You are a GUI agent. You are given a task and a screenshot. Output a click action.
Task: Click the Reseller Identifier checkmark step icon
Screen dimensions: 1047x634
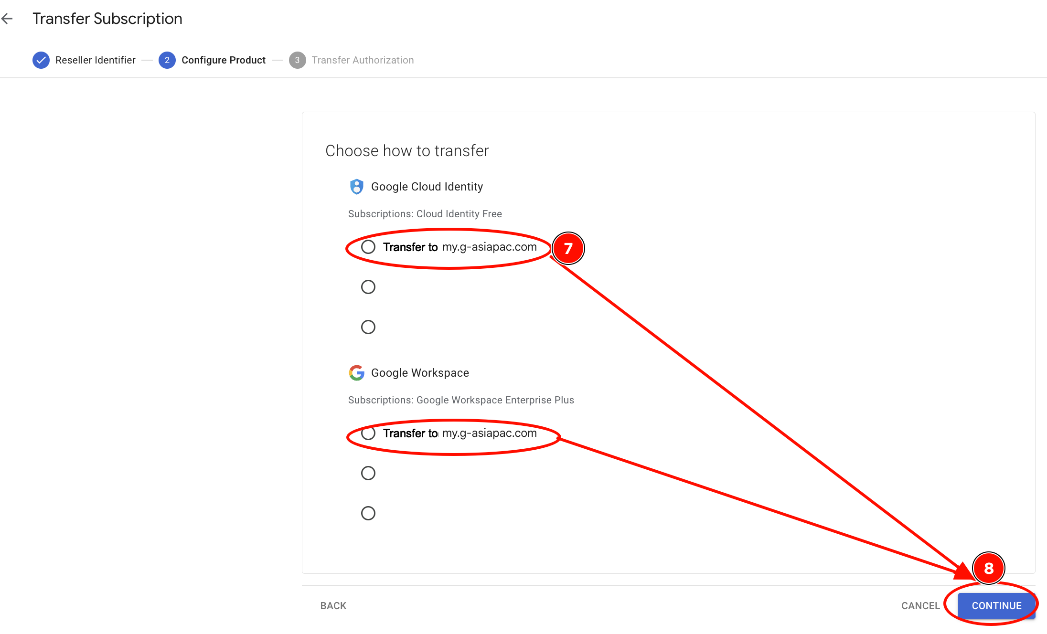coord(41,60)
